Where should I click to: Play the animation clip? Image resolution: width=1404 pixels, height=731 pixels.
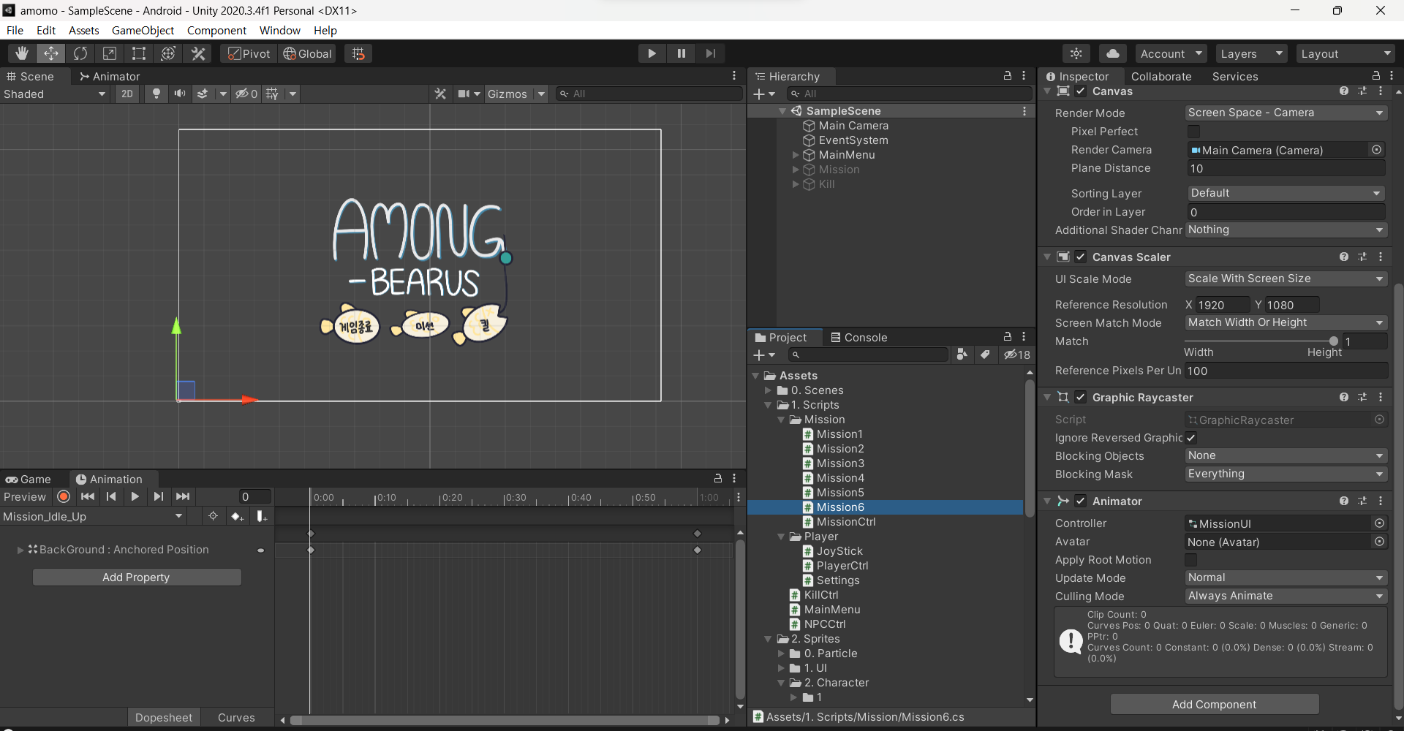click(135, 496)
